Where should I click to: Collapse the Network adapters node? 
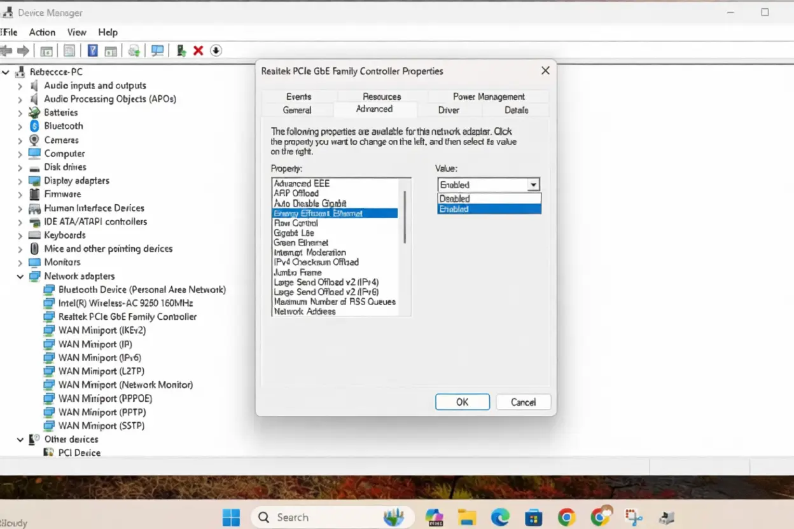(x=20, y=277)
